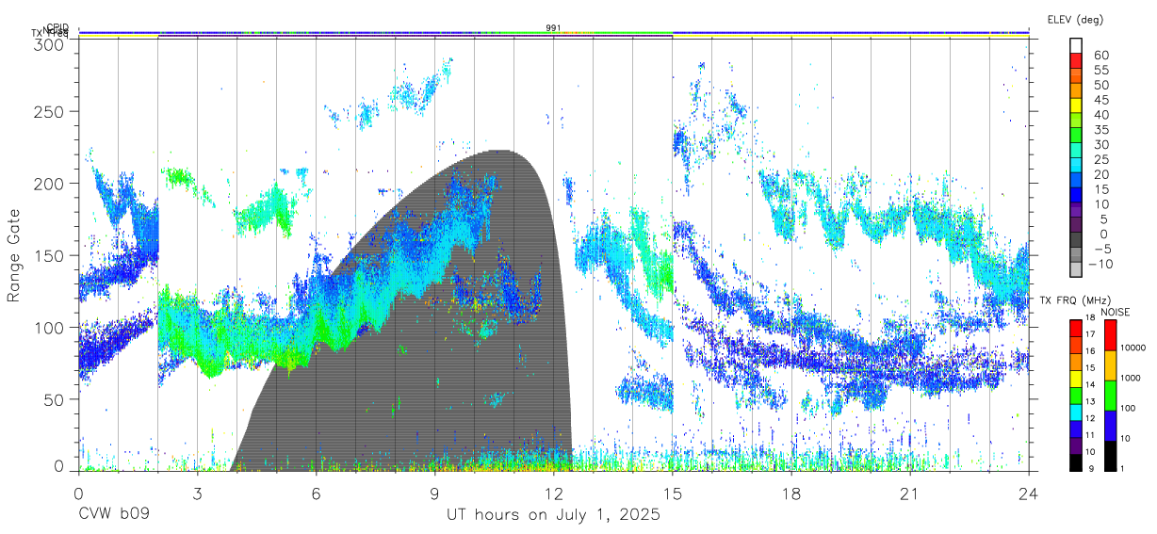Click ELEV color bar segment between 45 and 40
Screen dimensions: 1157x534
(x=1076, y=105)
